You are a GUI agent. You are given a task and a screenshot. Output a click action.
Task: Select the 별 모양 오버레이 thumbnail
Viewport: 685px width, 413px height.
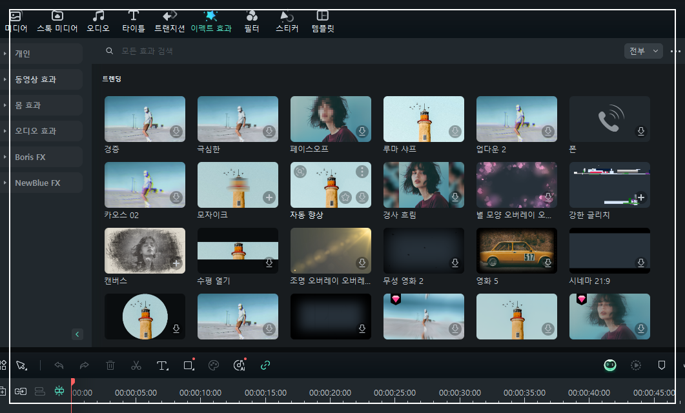tap(516, 185)
